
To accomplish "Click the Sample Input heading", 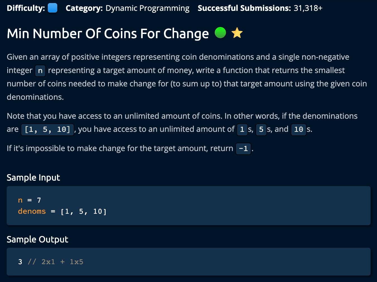I will coord(33,178).
